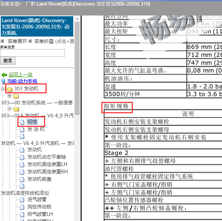The image size is (222, 221).
Task: Click the left panel vertical scrollbar thumb
Action: 77,69
